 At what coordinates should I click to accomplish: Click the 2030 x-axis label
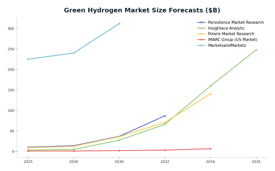[119, 162]
